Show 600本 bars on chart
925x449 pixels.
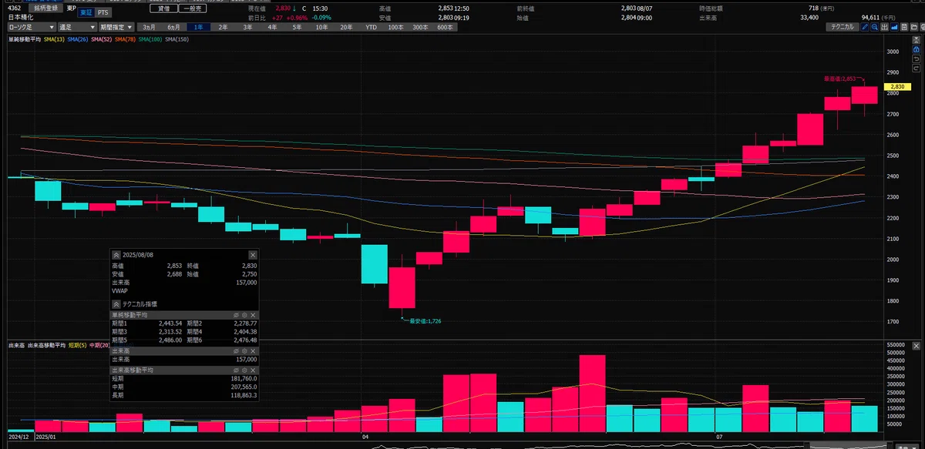coord(445,27)
